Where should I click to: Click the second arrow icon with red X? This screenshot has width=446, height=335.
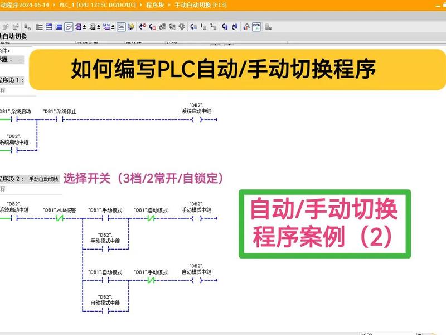point(152,27)
